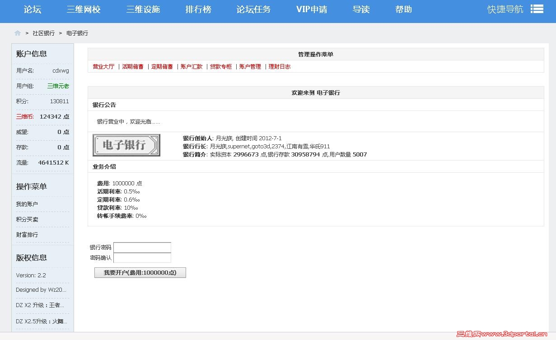Click the Version: 2.2 text
Image resolution: width=556 pixels, height=340 pixels.
point(31,276)
